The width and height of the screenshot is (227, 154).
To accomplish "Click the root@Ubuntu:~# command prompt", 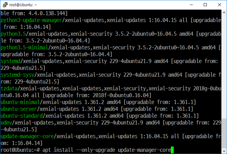I will click(x=20, y=150).
